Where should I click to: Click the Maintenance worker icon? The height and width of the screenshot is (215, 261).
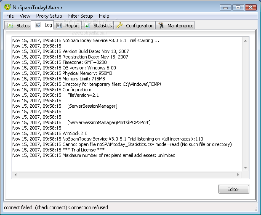[x=161, y=25]
